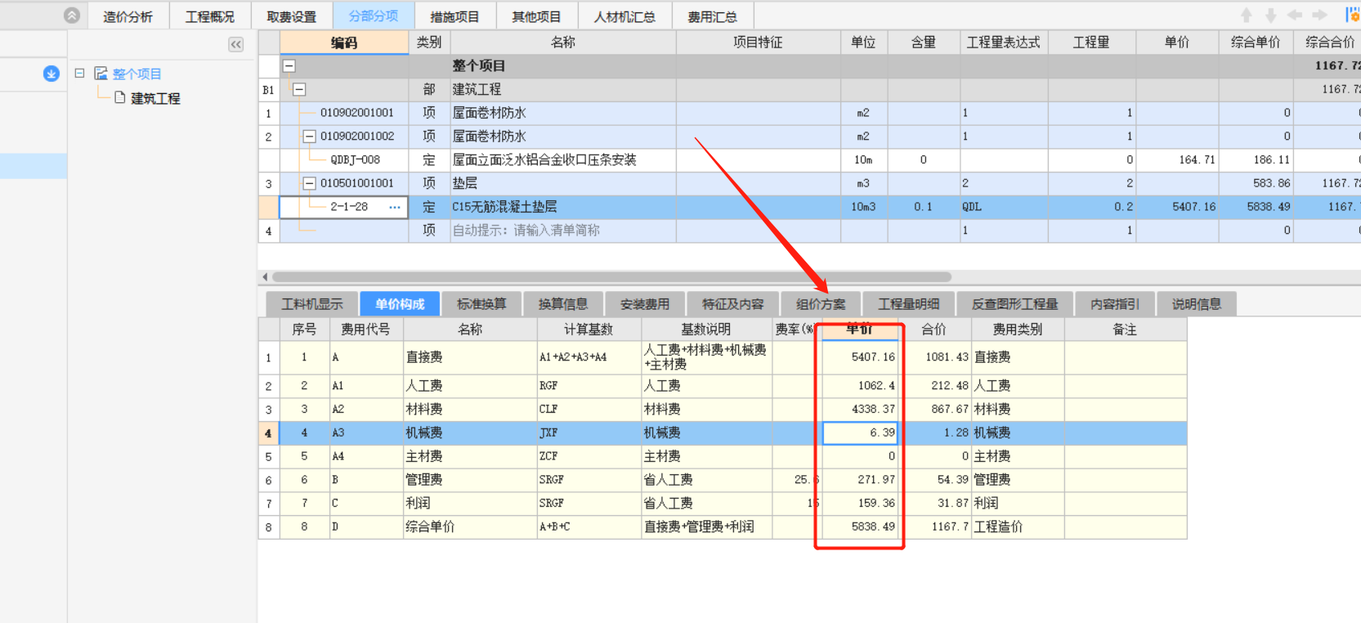The height and width of the screenshot is (623, 1361).
Task: Open the 其他项目 tab
Action: [537, 16]
